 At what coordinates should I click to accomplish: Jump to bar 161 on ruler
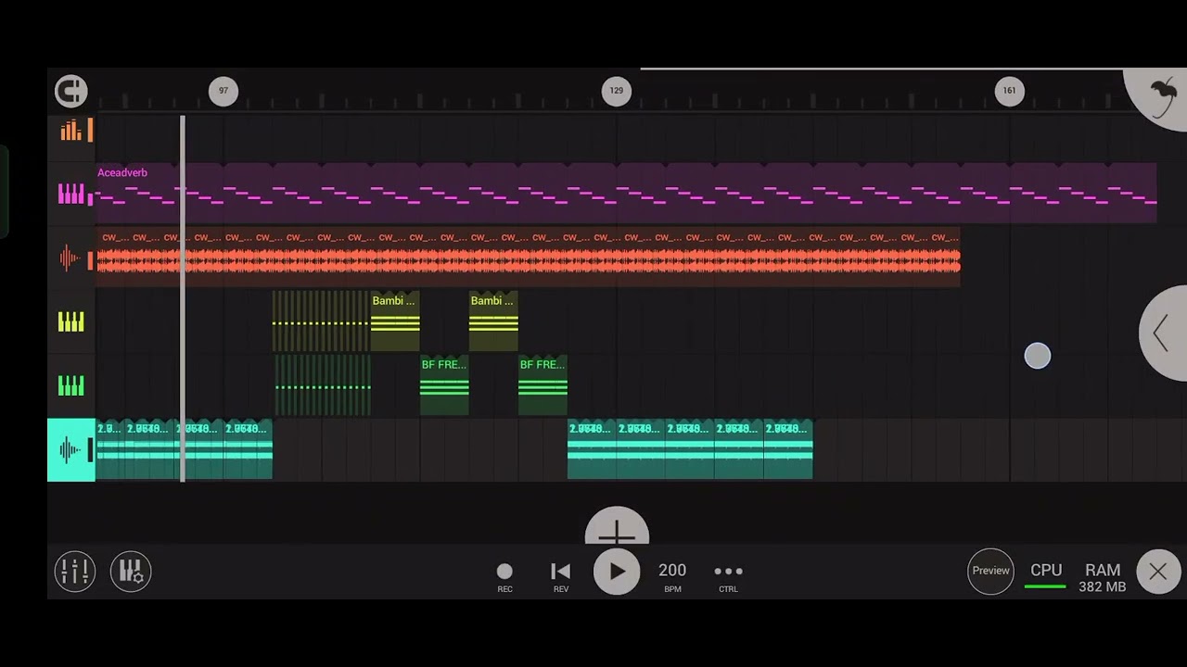click(1010, 91)
